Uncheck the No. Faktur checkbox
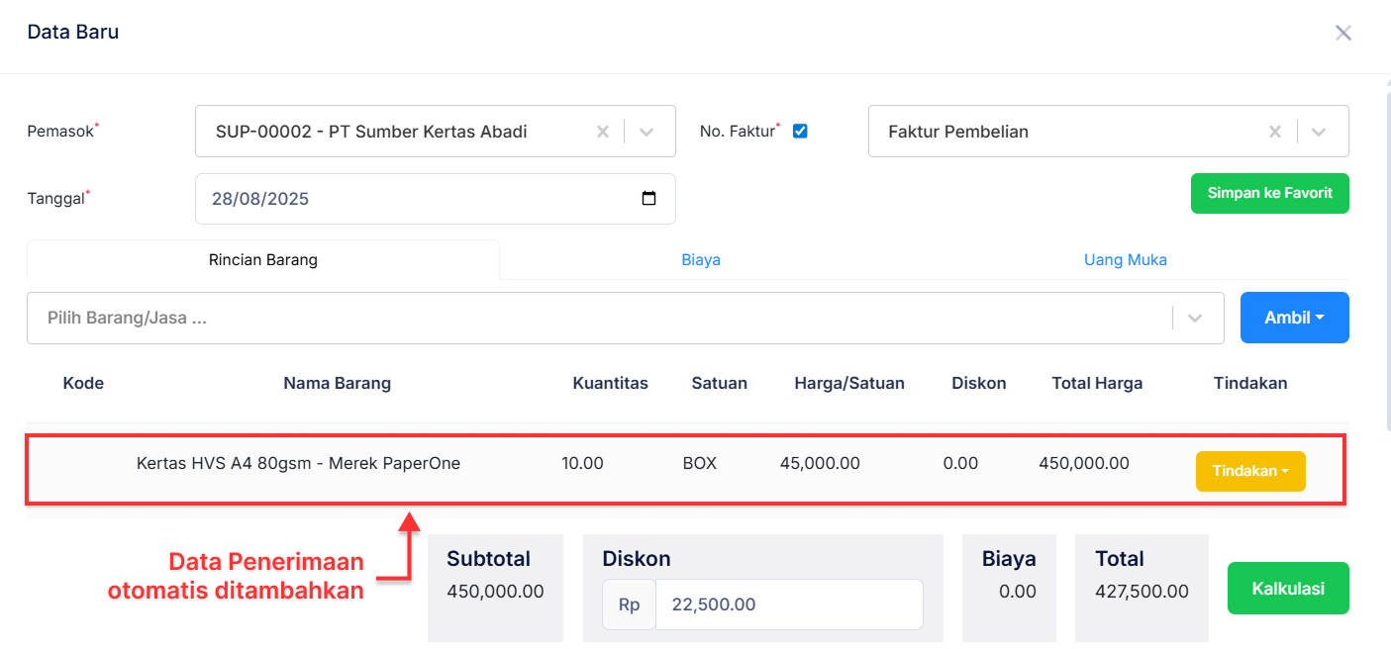Viewport: 1391px width, 649px height. (x=800, y=130)
